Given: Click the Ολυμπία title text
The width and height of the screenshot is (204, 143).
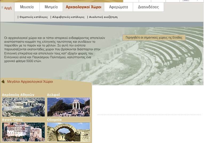Looking at the screenshot, I should 54,119.
